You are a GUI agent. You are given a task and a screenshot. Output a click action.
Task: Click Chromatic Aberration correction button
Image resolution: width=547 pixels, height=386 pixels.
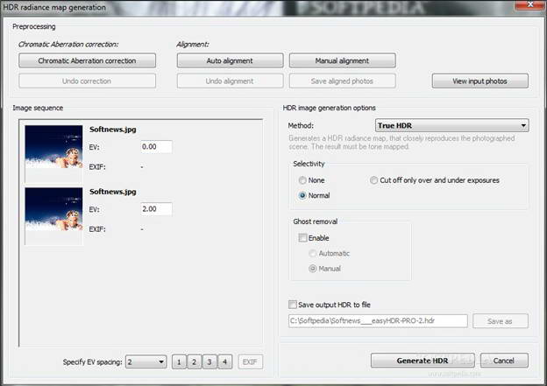click(87, 60)
